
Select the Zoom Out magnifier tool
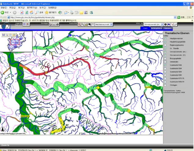click(x=83, y=24)
